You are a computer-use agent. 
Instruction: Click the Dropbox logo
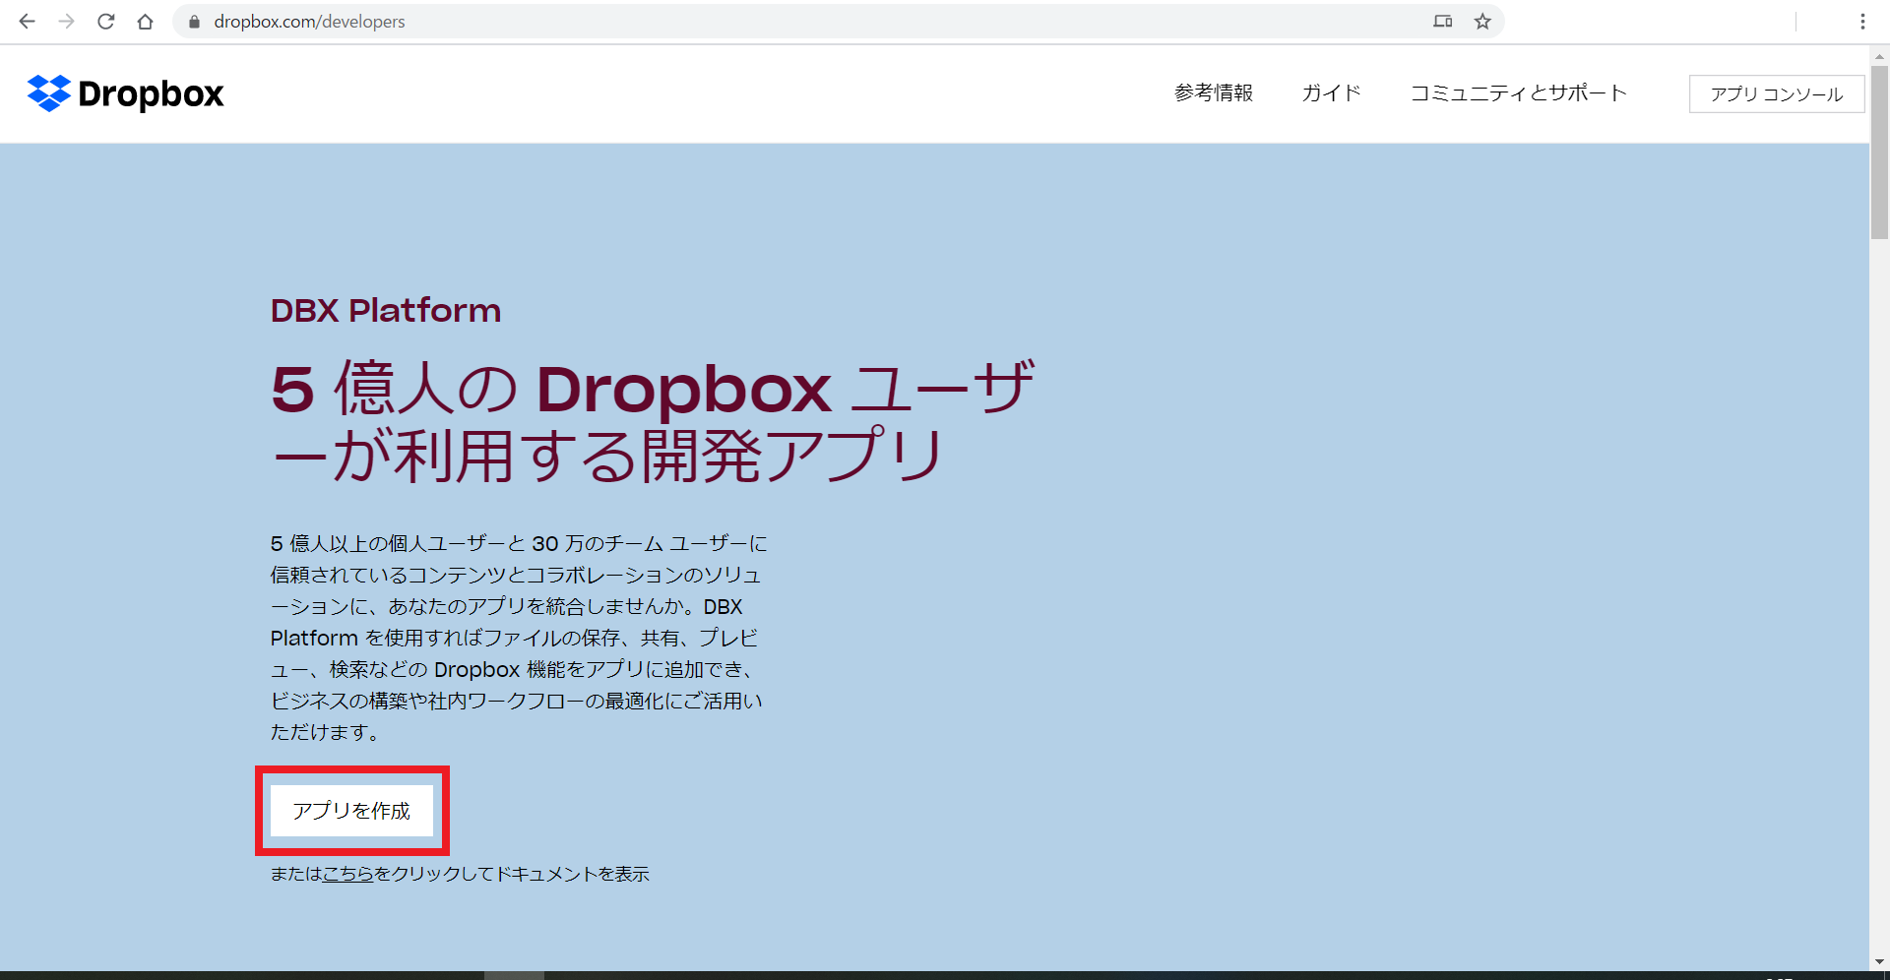click(125, 93)
